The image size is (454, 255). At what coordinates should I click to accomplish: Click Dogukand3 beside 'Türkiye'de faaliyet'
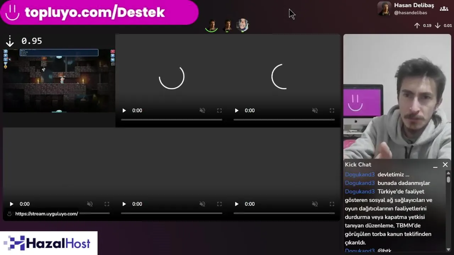click(x=360, y=192)
